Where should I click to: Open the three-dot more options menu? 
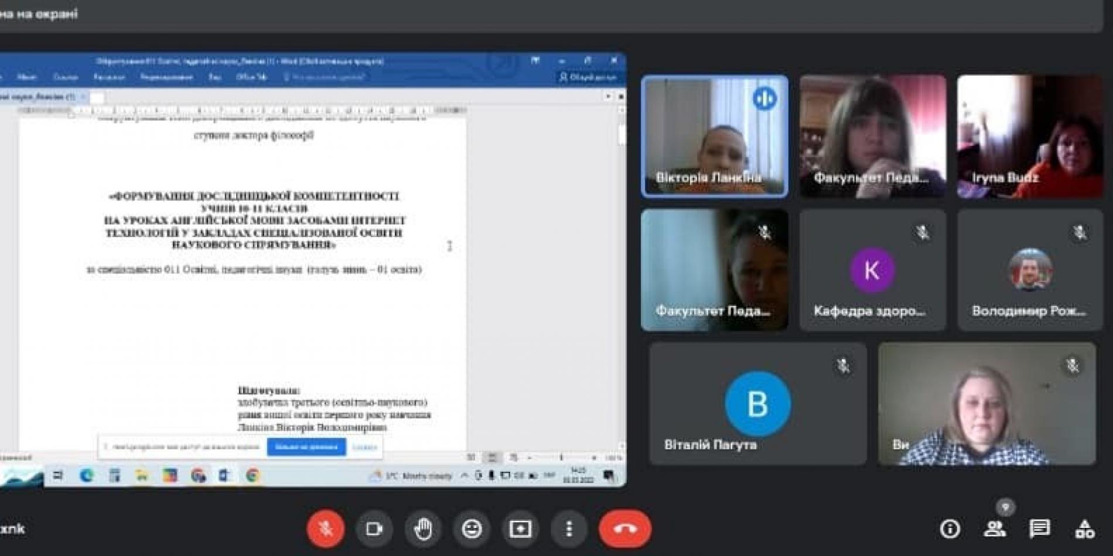[x=569, y=529]
